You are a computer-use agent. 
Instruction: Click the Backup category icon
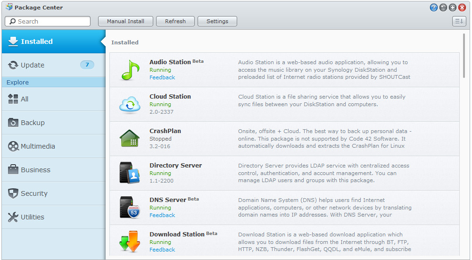13,123
